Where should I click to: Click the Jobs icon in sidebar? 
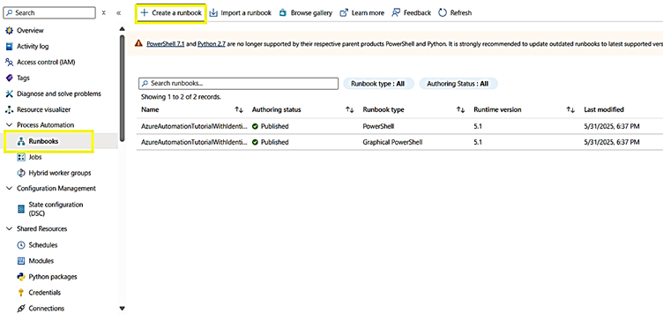click(21, 157)
